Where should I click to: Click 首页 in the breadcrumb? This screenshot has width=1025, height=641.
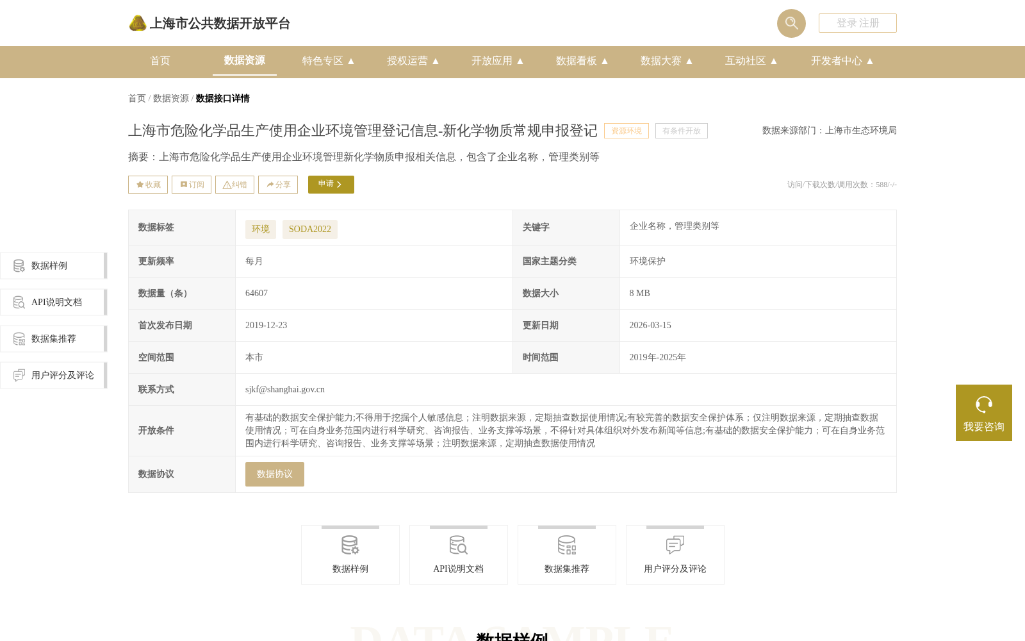137,99
